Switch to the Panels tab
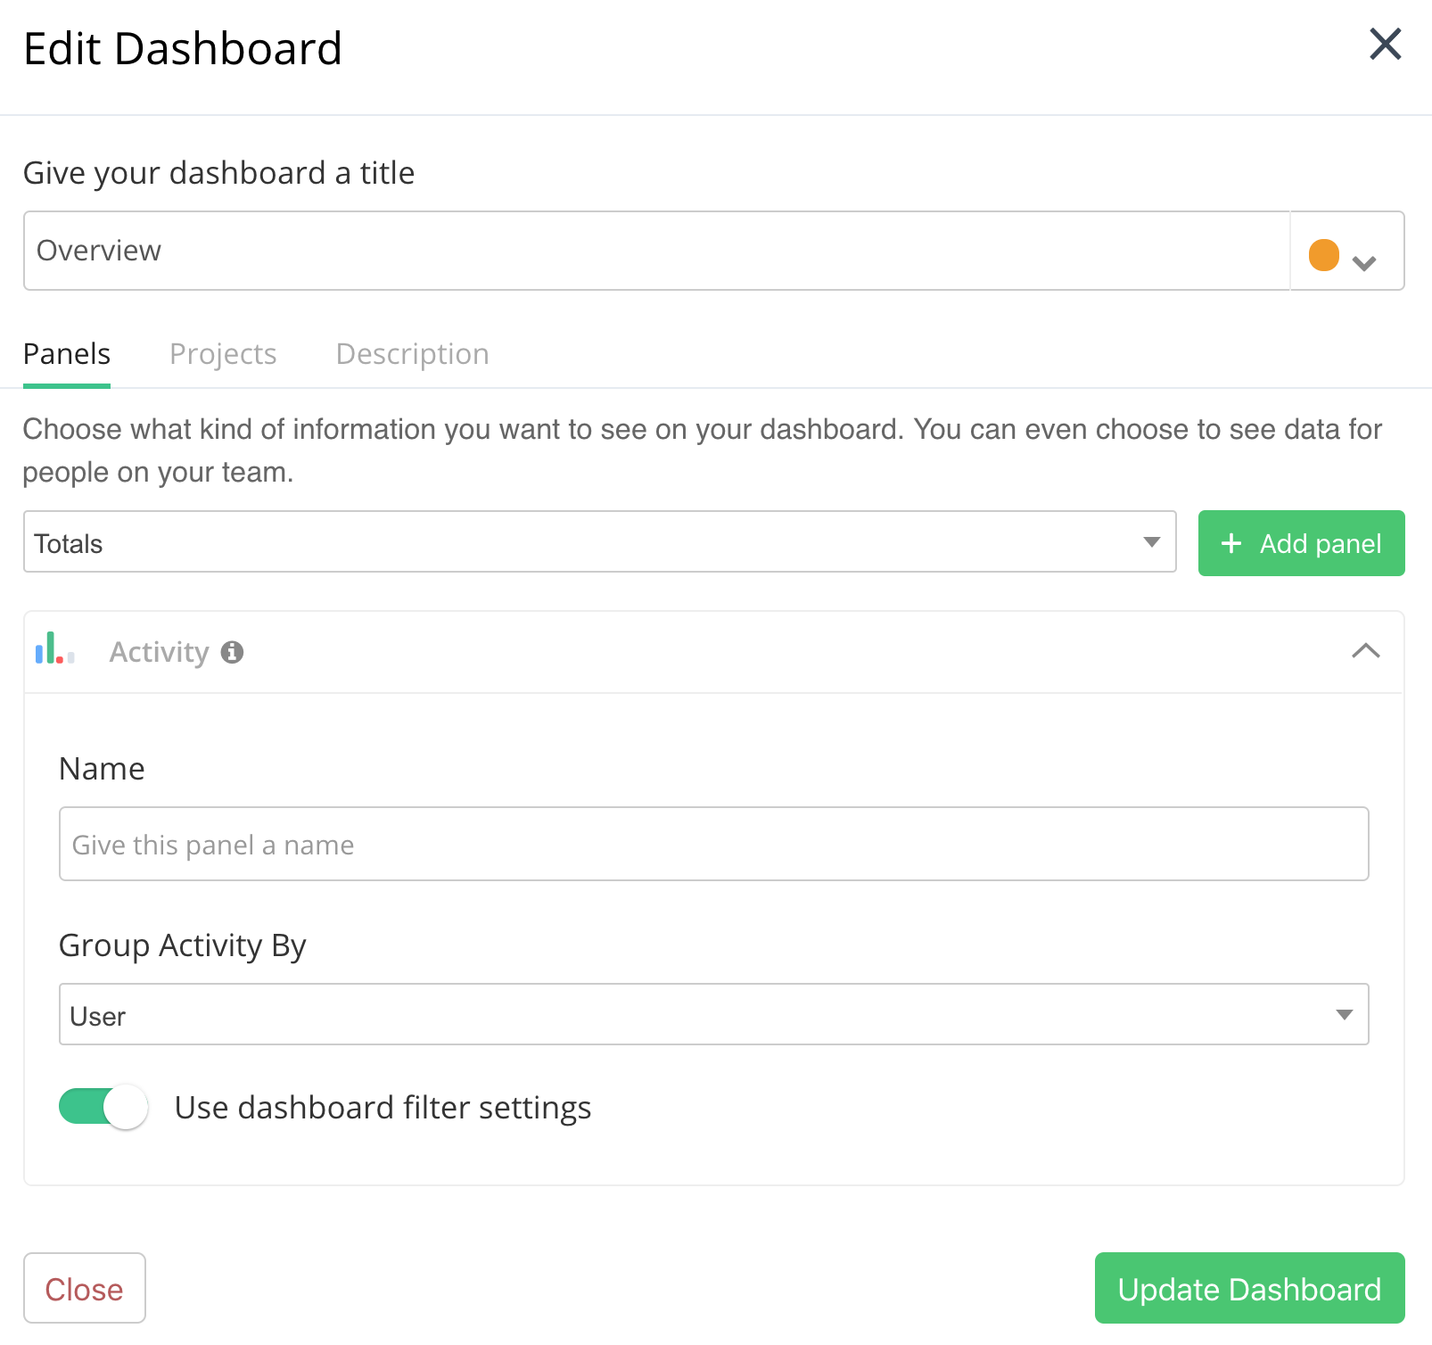This screenshot has width=1432, height=1345. pyautogui.click(x=67, y=354)
